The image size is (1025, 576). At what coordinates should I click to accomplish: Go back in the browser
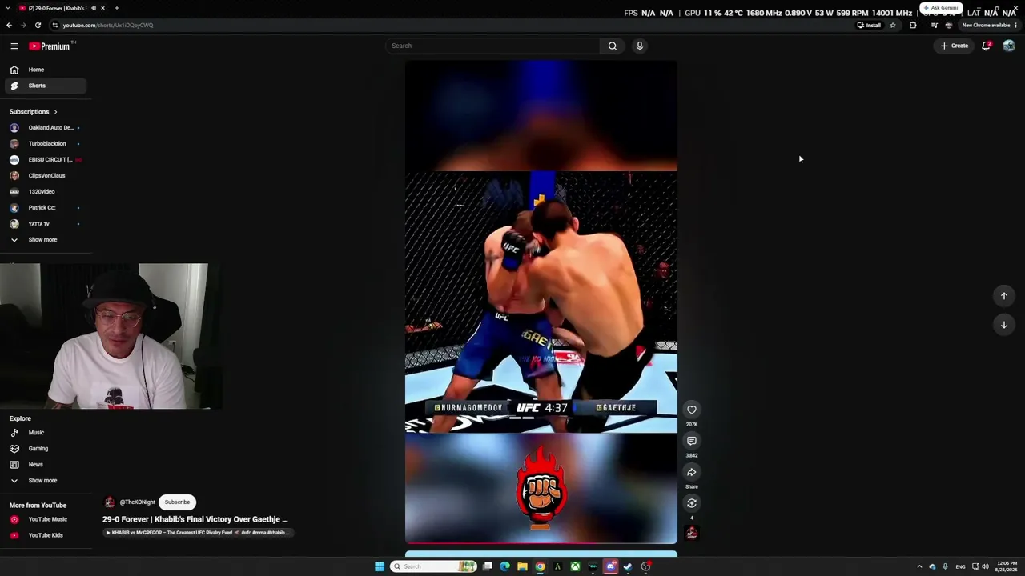(9, 25)
